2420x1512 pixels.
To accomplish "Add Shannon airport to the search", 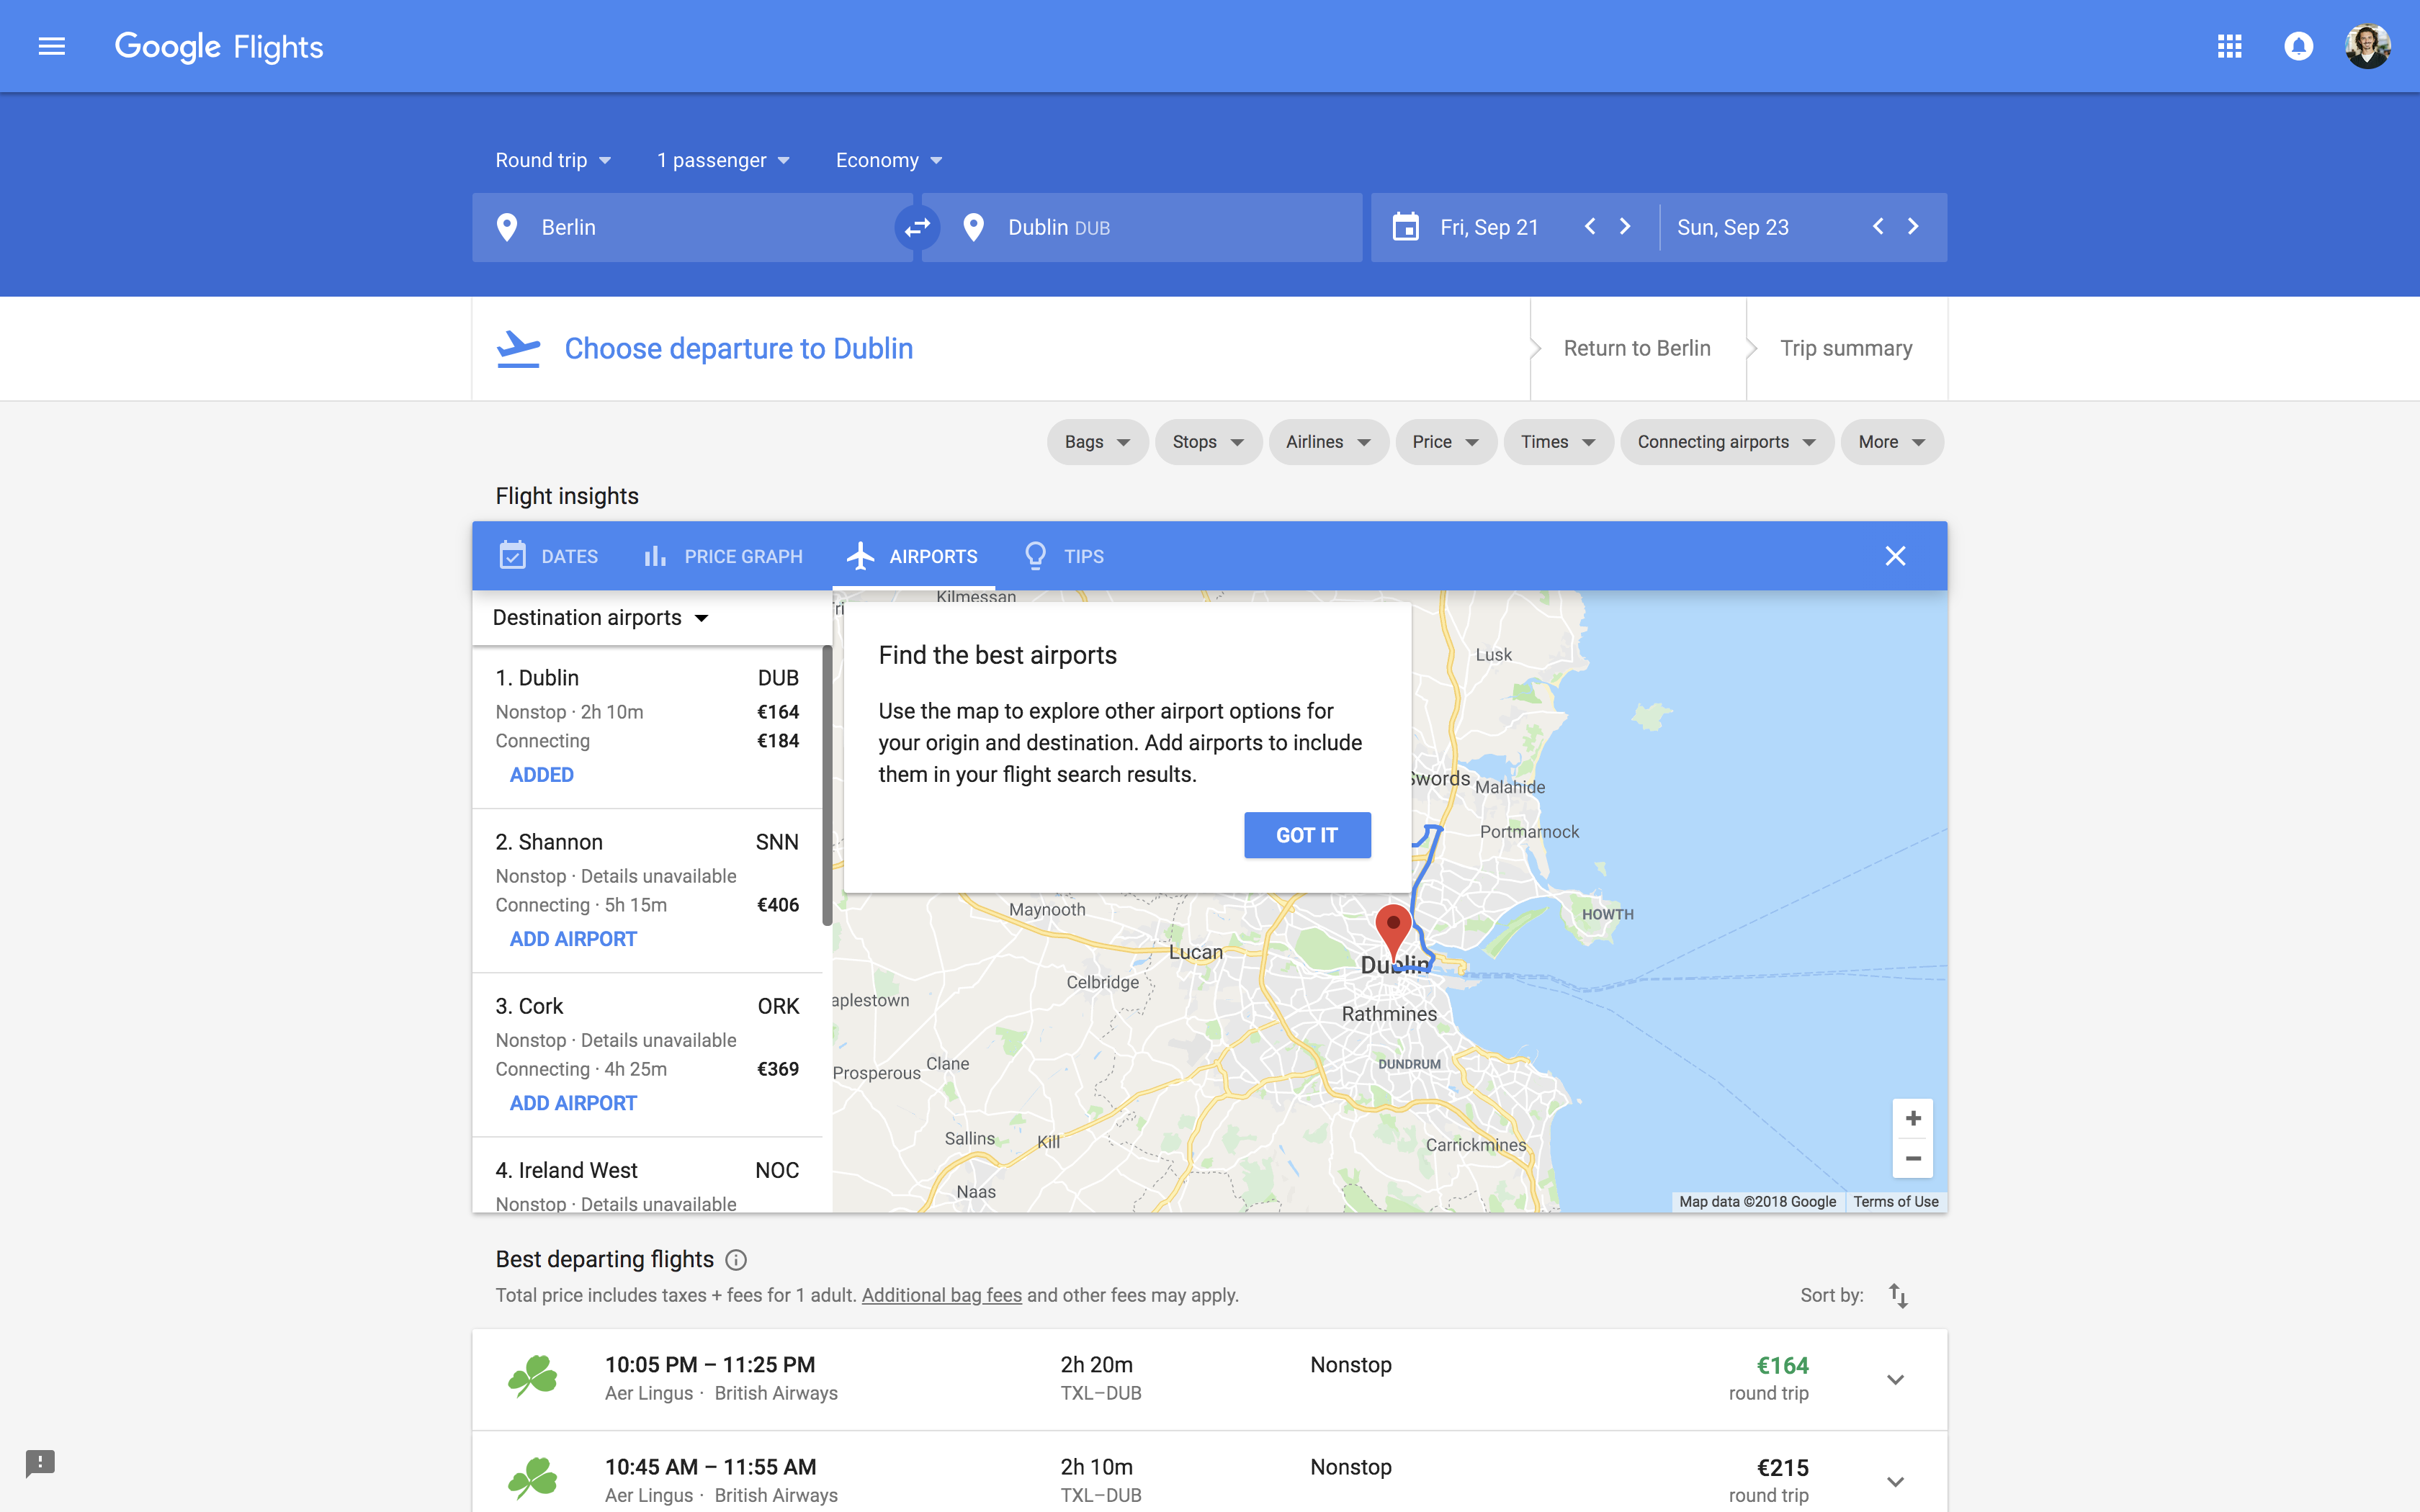I will click(x=573, y=938).
